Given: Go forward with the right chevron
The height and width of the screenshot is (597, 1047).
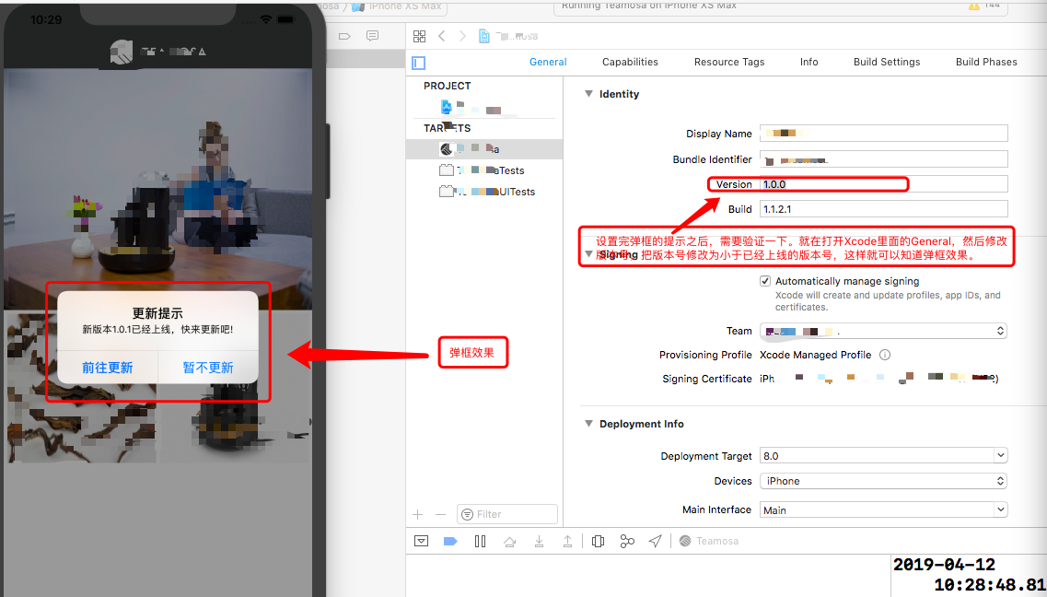Looking at the screenshot, I should pos(462,36).
